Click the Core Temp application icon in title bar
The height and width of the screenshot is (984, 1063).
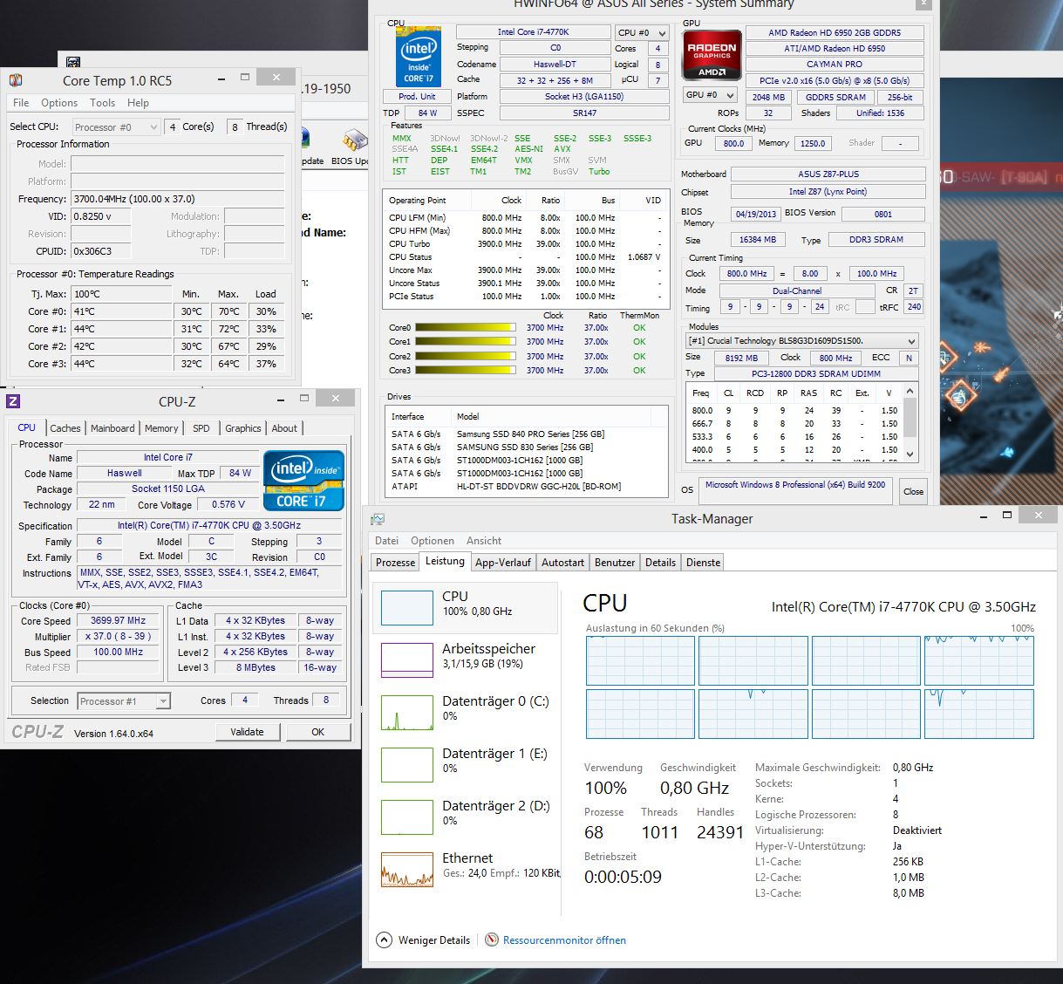16,80
